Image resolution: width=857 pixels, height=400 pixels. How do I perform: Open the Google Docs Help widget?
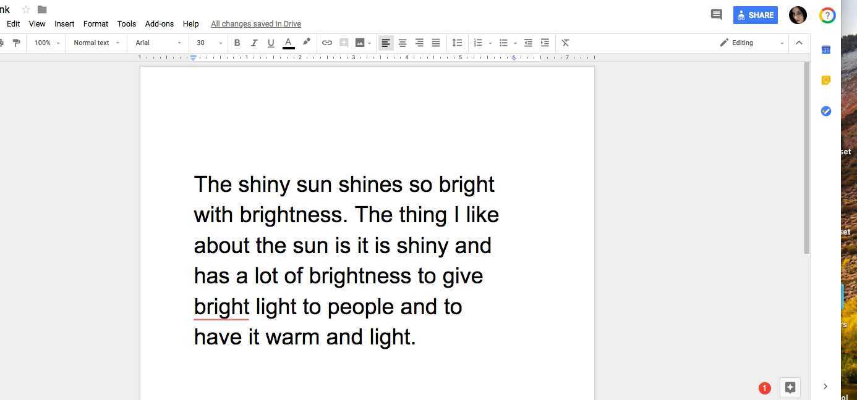point(827,15)
